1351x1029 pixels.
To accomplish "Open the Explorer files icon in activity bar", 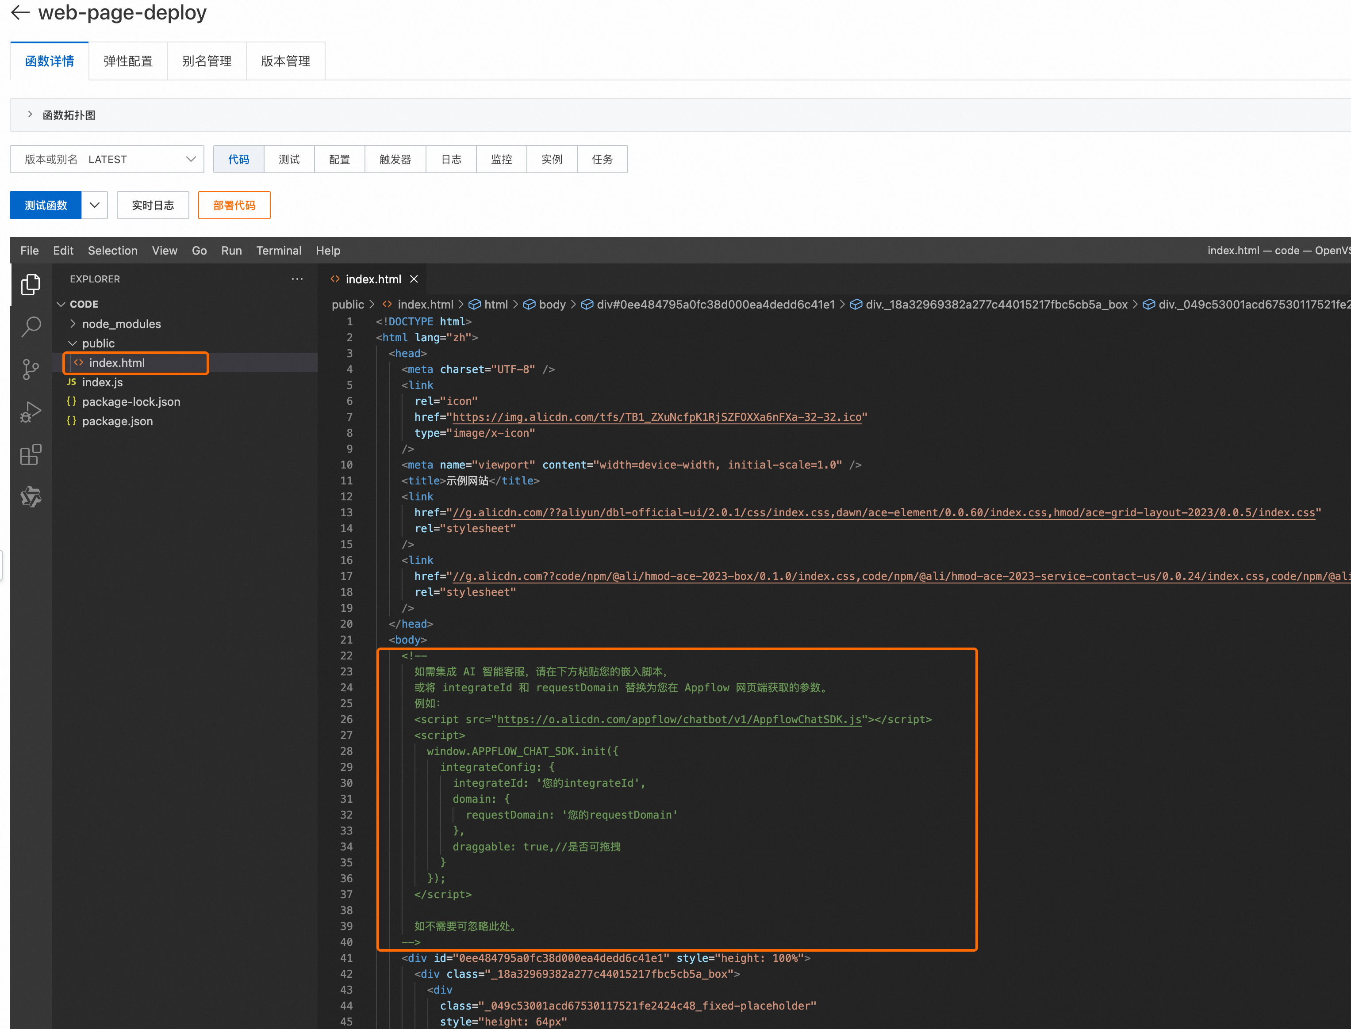I will click(31, 284).
